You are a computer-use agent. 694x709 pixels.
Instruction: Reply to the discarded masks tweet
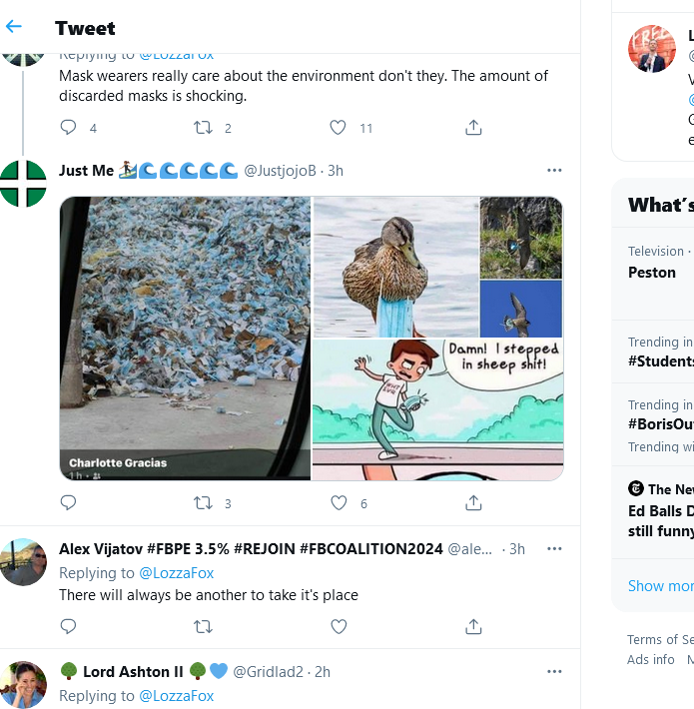tap(68, 128)
